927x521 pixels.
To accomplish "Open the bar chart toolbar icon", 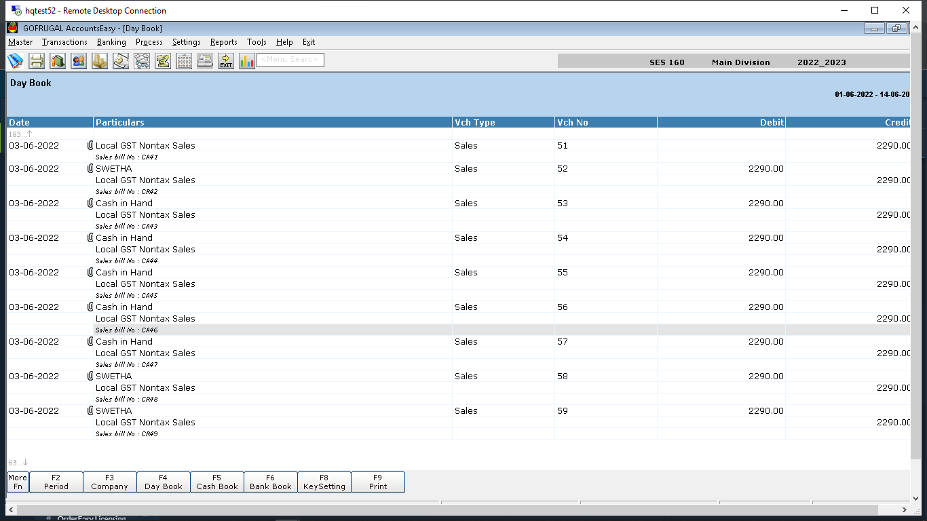I will click(247, 61).
